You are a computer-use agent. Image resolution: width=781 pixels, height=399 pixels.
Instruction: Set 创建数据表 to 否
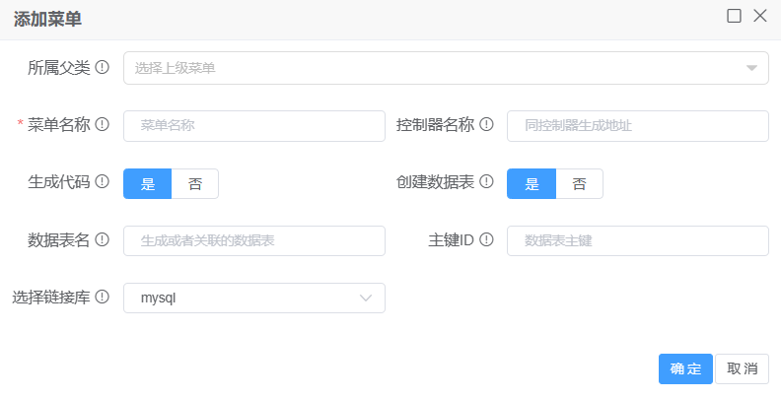pyautogui.click(x=579, y=184)
